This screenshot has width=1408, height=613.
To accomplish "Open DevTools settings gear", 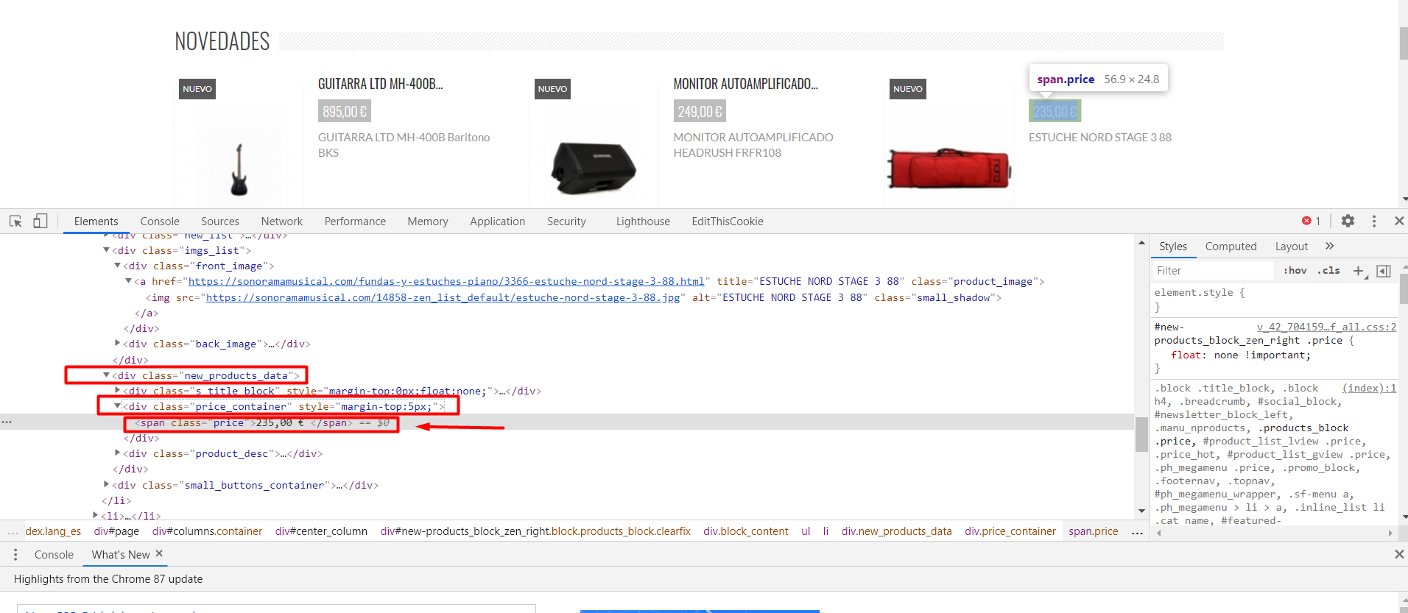I will (x=1348, y=221).
